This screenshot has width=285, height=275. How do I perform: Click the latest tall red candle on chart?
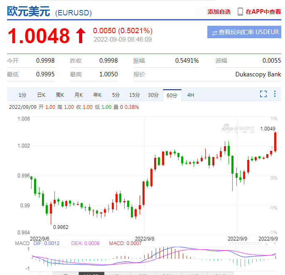tap(275, 142)
